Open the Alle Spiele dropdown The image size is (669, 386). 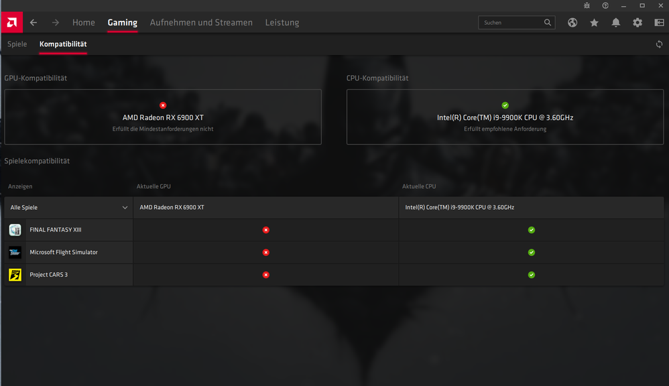(68, 208)
